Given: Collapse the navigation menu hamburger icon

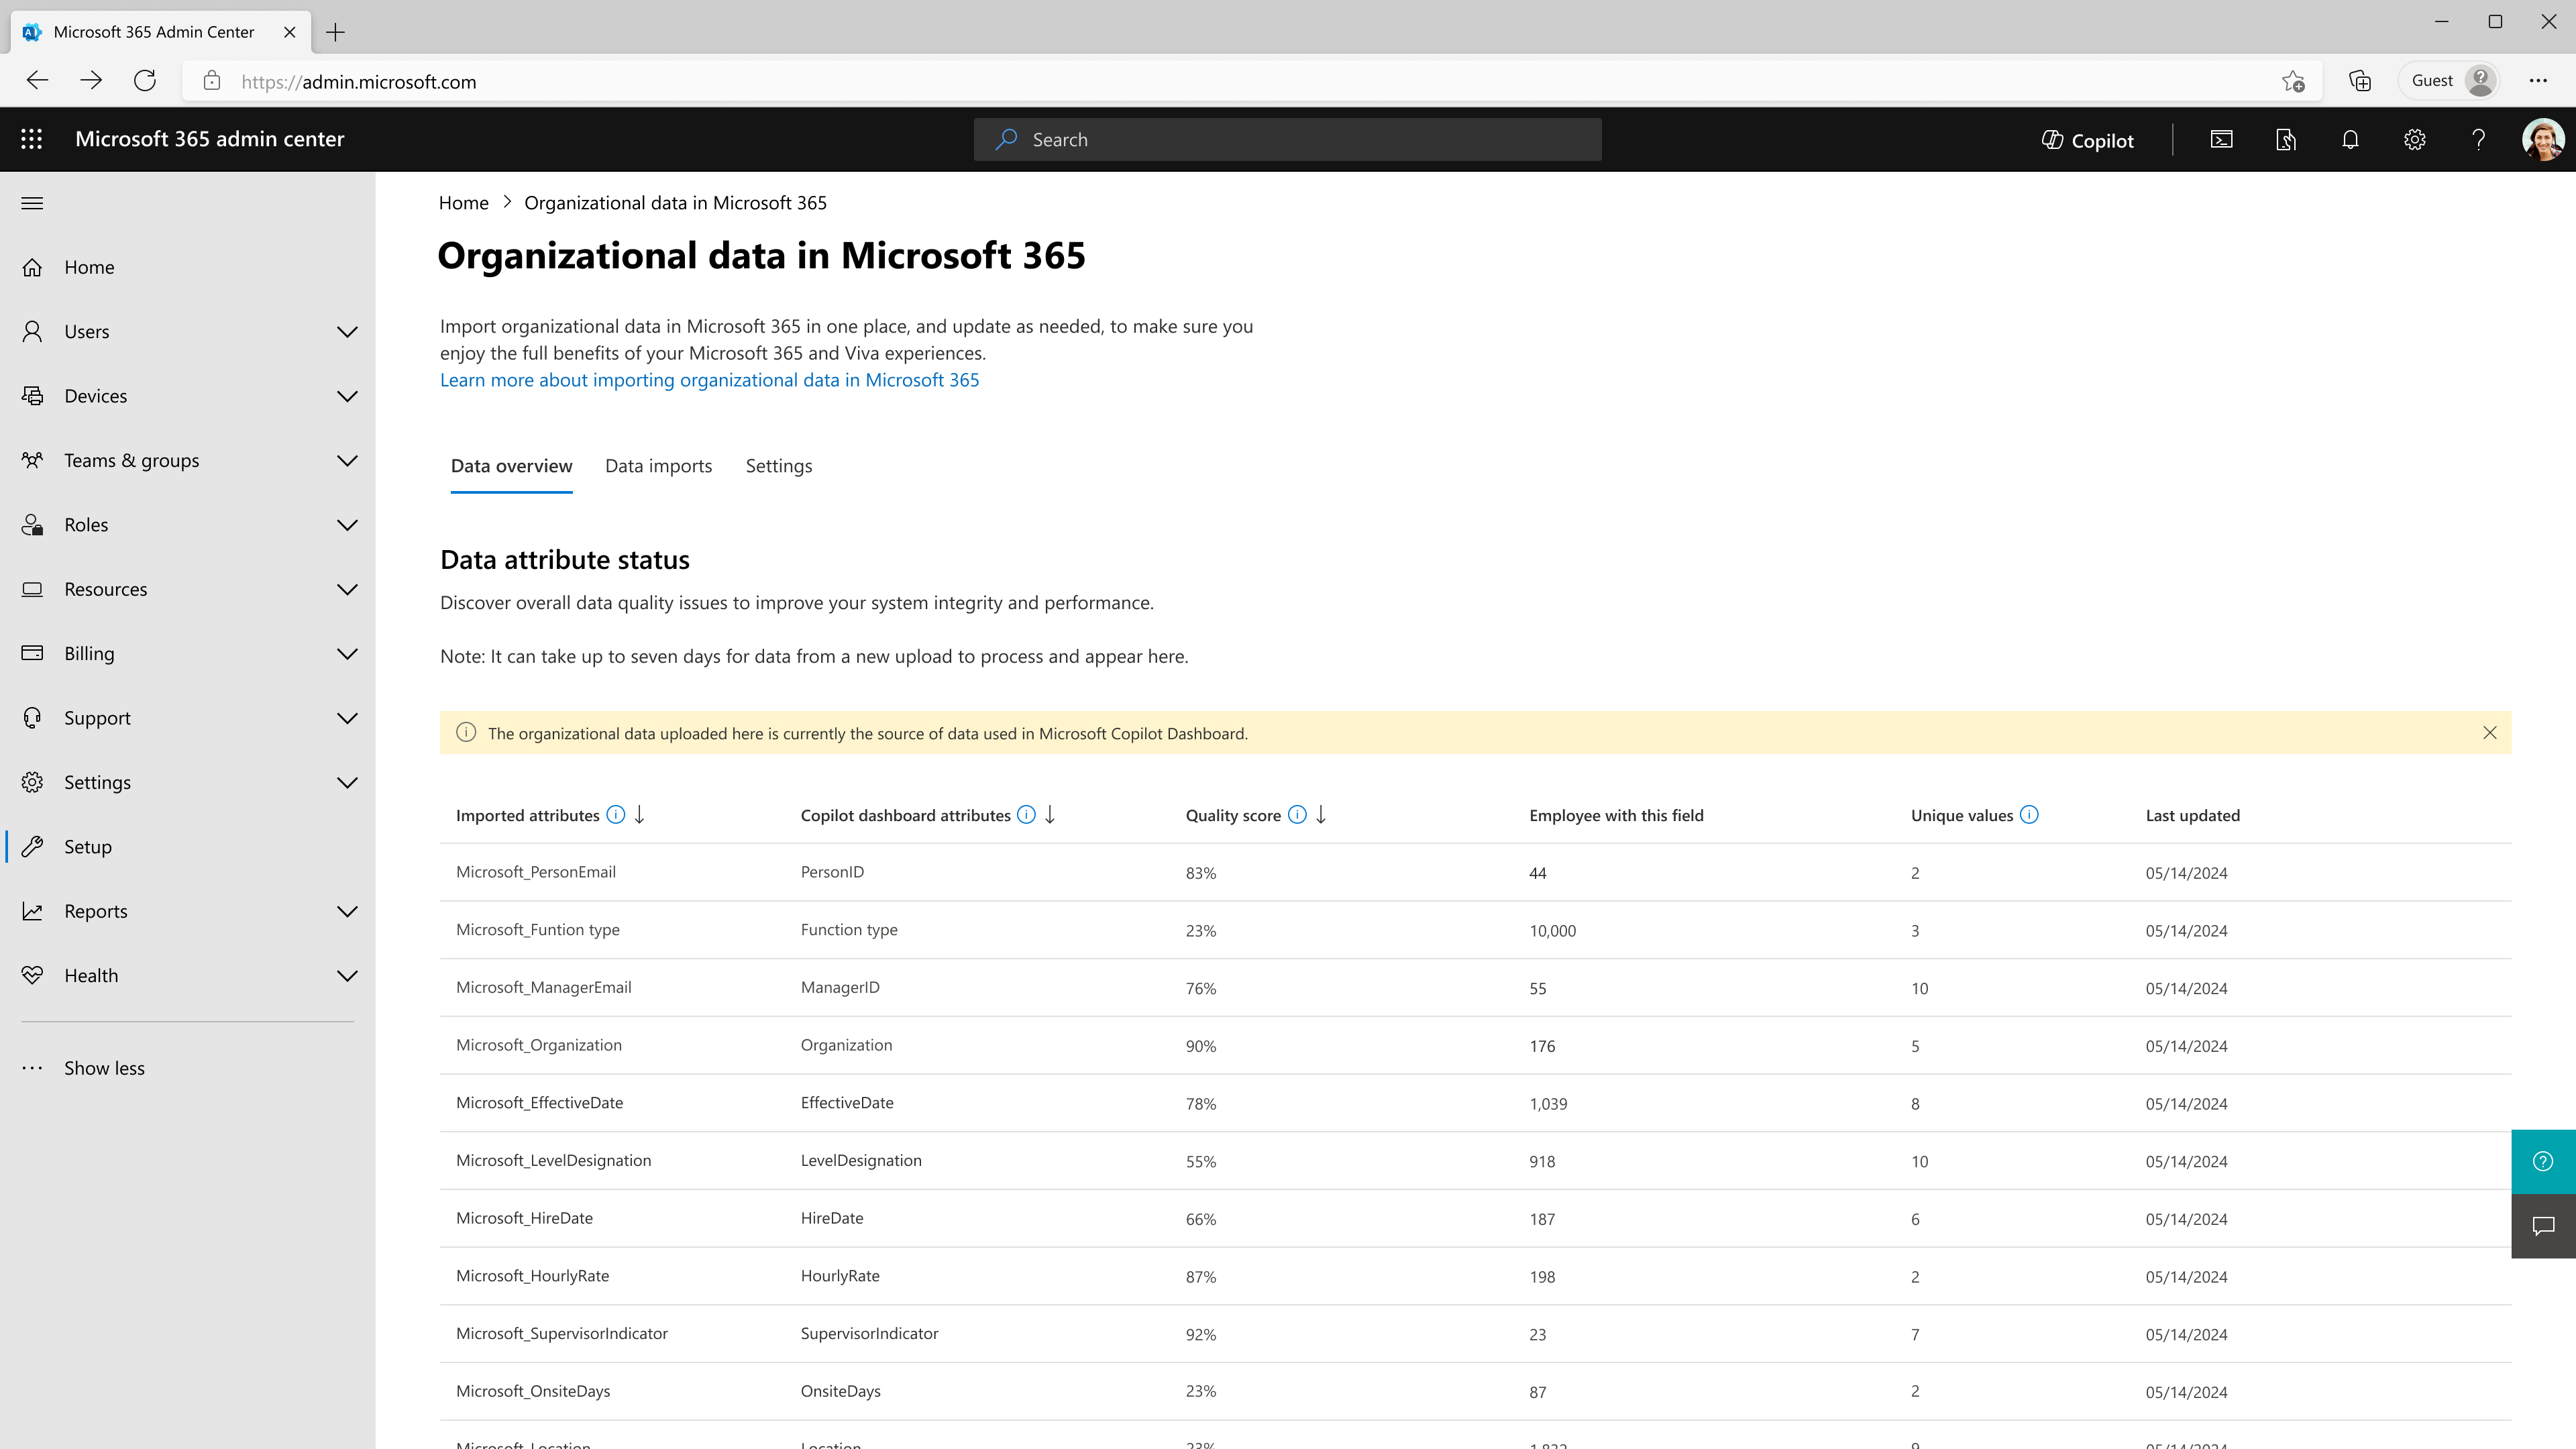Looking at the screenshot, I should point(32,203).
